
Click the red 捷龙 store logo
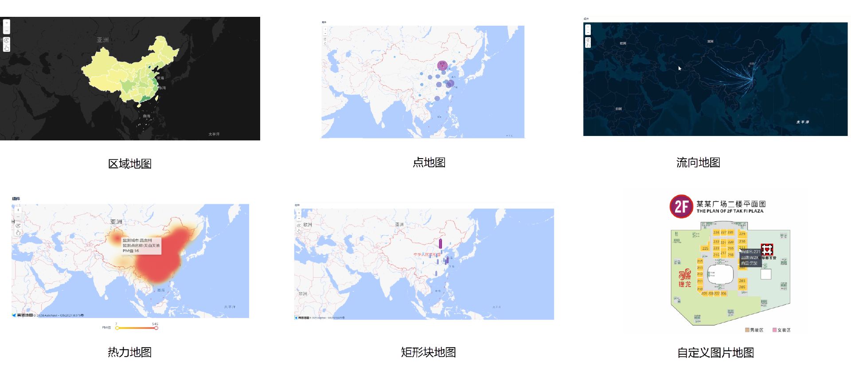pyautogui.click(x=685, y=278)
